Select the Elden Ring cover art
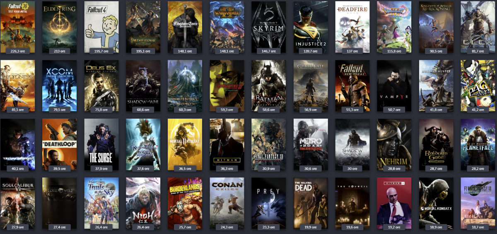Screen dimensions: 497x234 60,27
